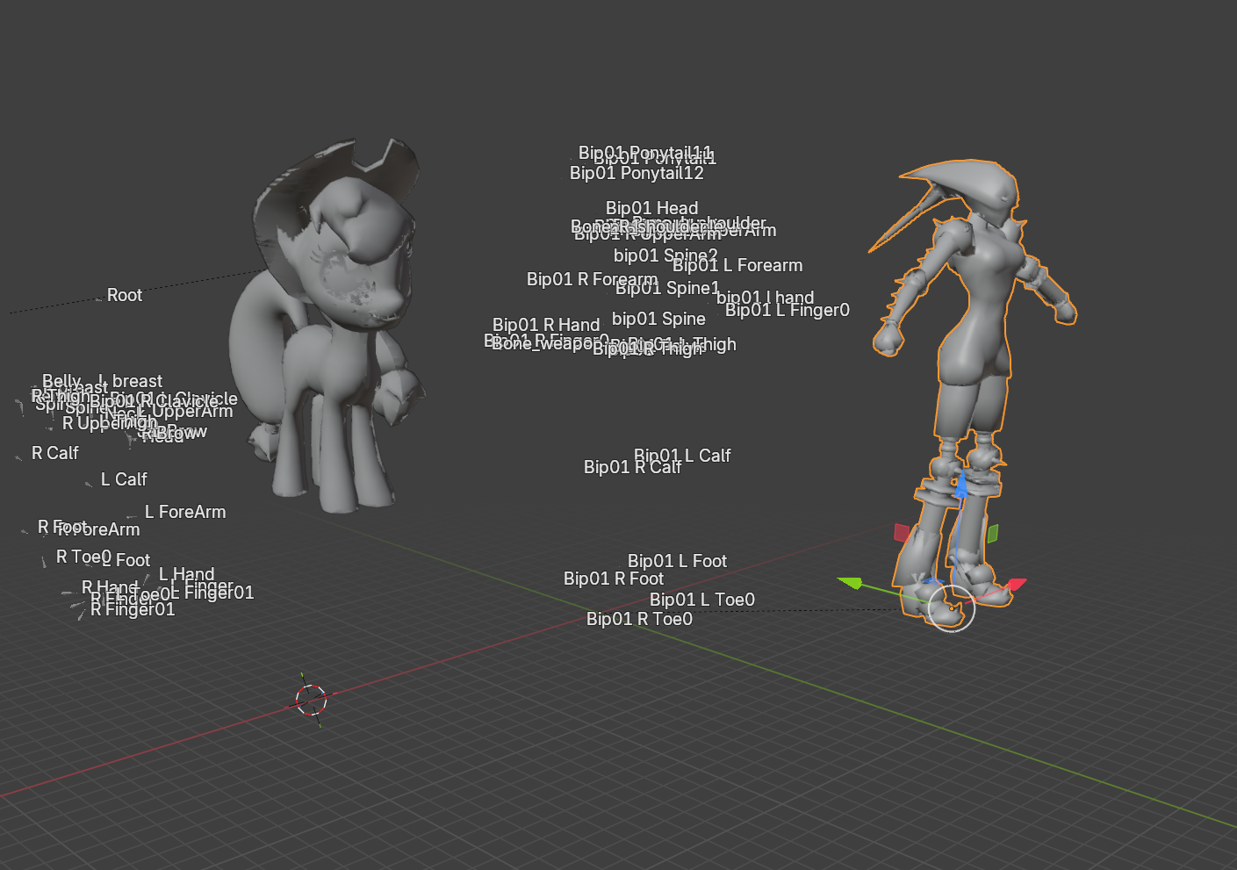Click the "R Calf" bone label

pos(55,453)
